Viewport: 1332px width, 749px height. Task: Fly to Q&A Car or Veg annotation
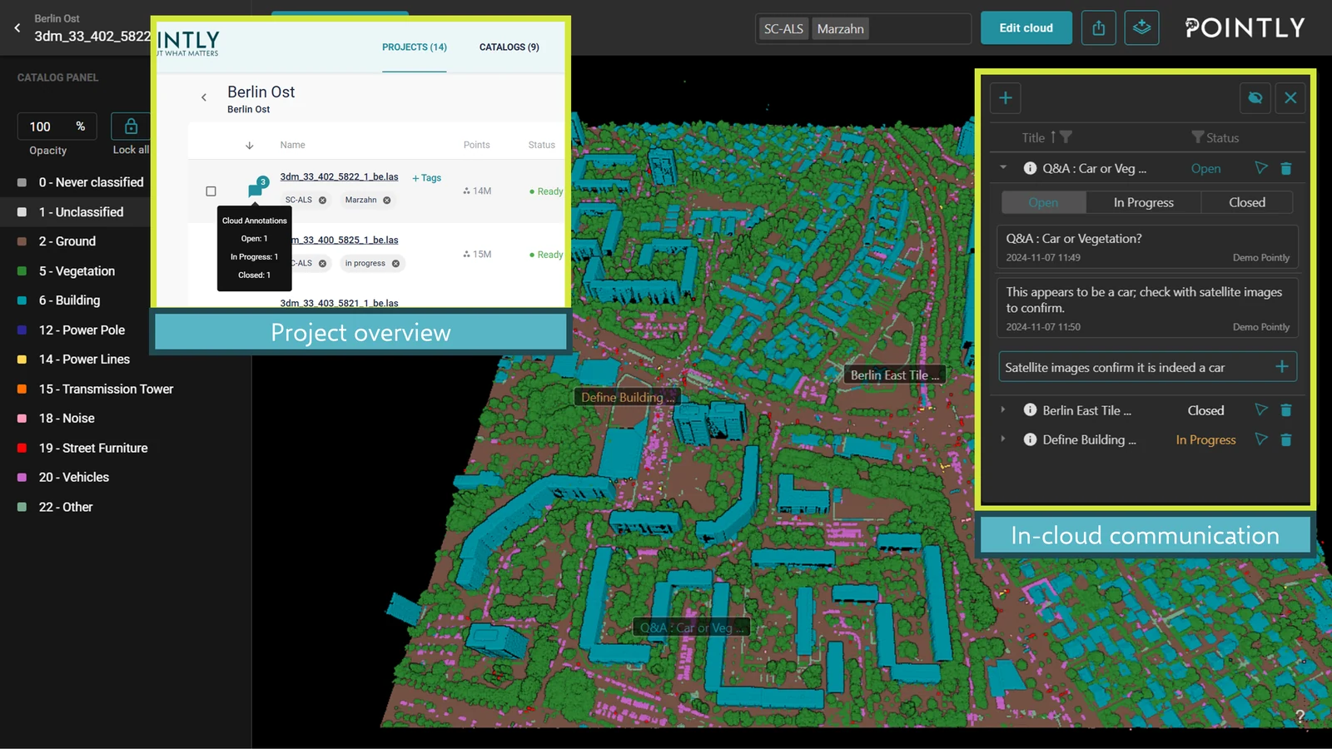1261,168
